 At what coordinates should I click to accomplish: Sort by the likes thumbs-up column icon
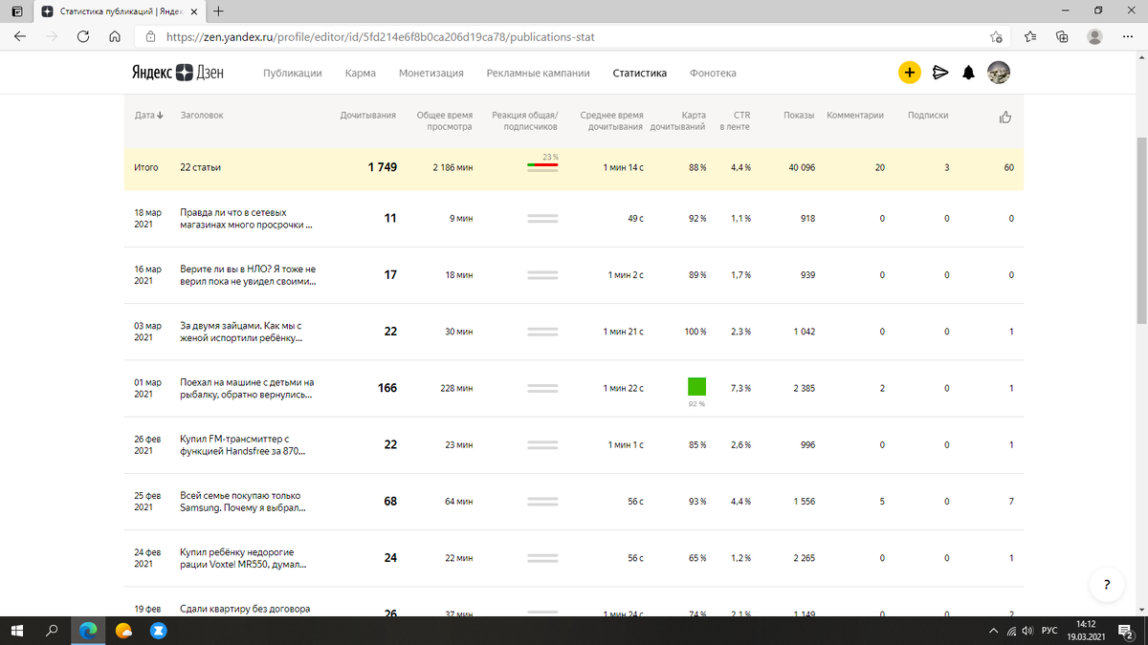click(1005, 117)
